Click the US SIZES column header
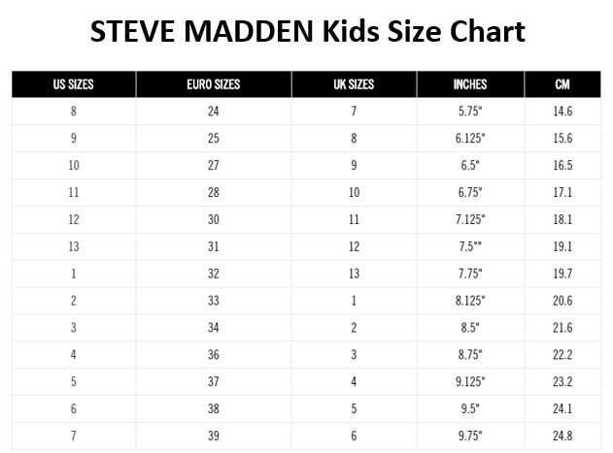Viewport: 613px width, 453px height. pos(74,84)
